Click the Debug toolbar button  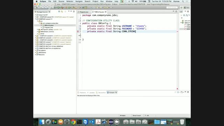click(55, 8)
